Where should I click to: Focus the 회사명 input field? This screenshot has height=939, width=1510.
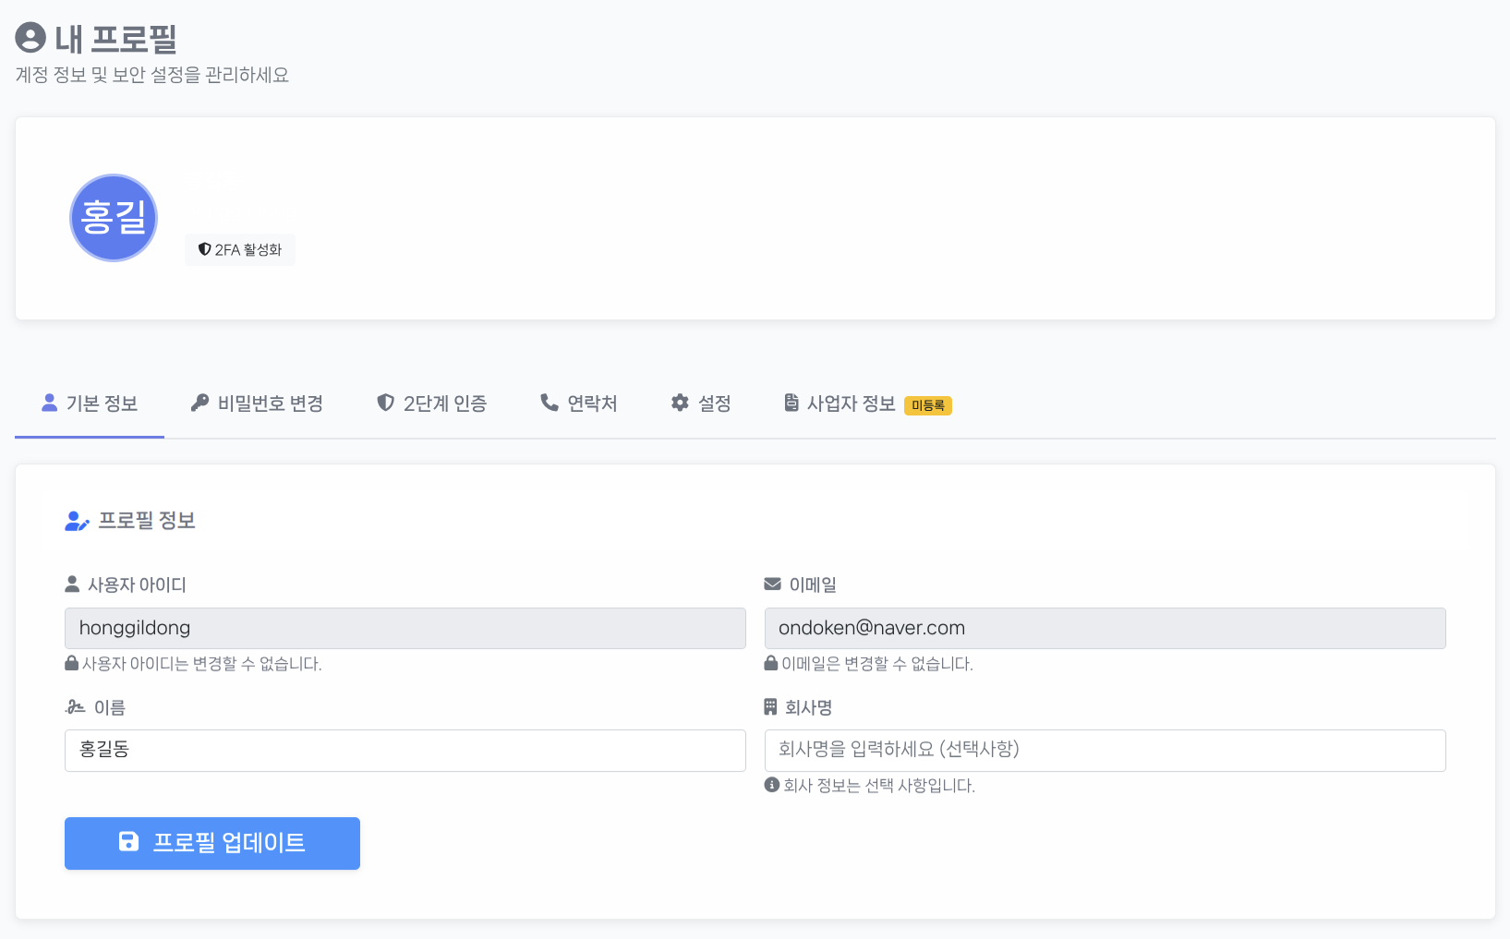tap(1105, 751)
